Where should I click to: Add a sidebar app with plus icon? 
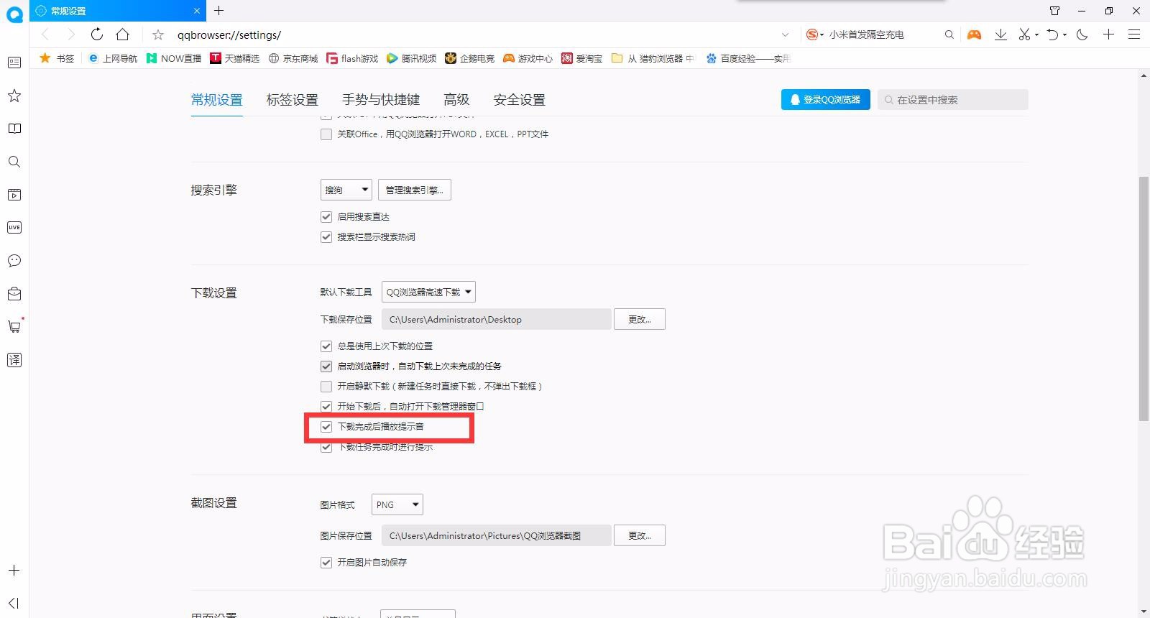[x=14, y=571]
